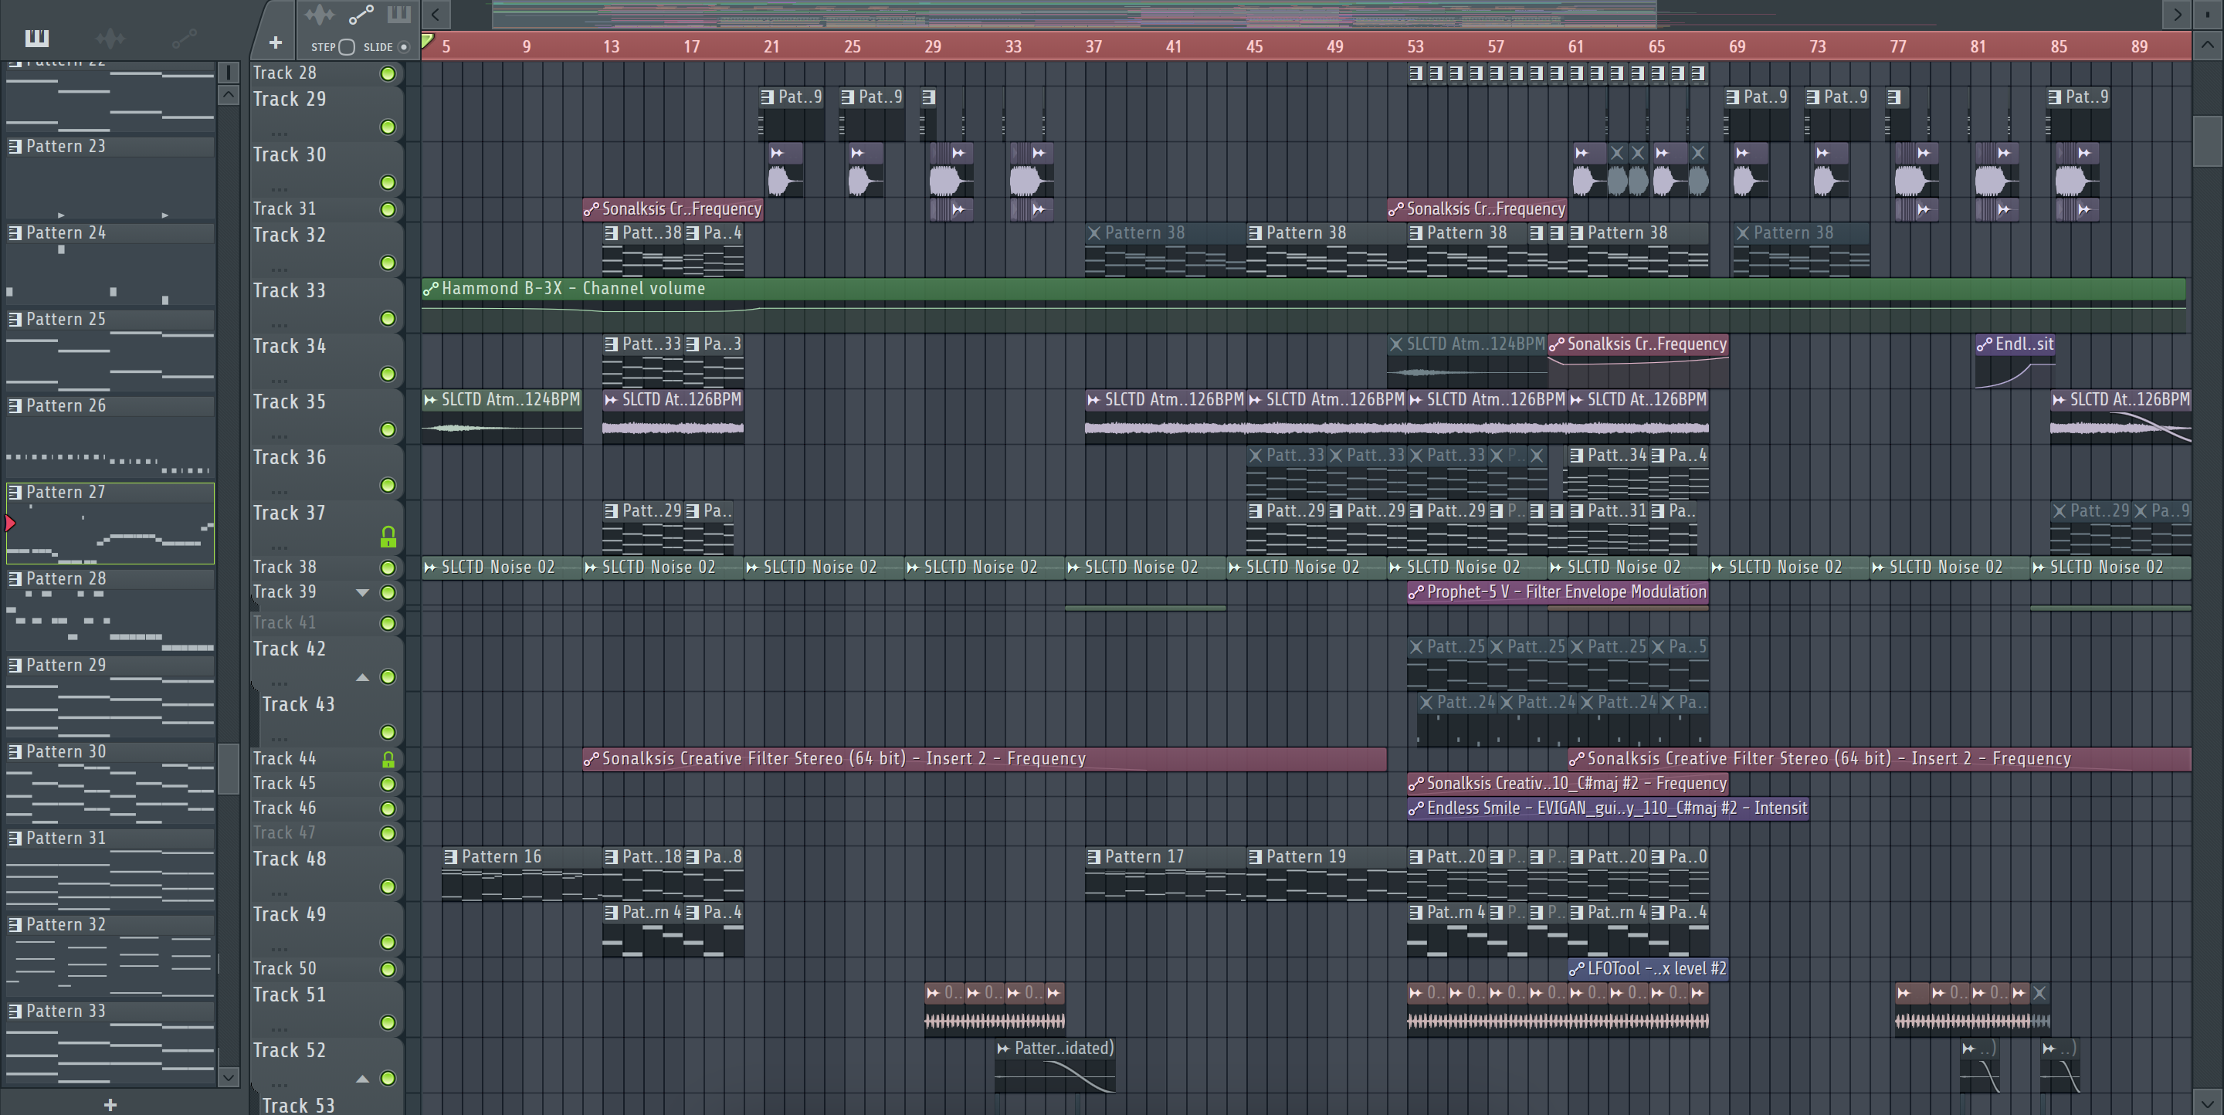
Task: Mute Track 48 with green LED
Action: (x=388, y=887)
